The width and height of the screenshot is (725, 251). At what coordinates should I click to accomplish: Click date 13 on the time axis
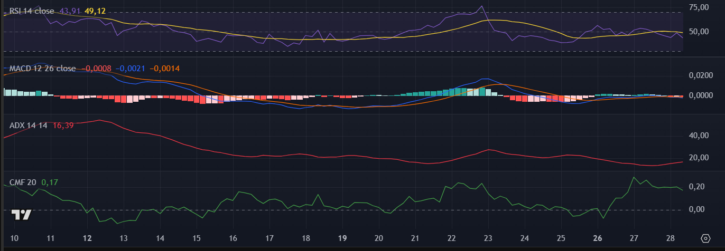coord(124,238)
